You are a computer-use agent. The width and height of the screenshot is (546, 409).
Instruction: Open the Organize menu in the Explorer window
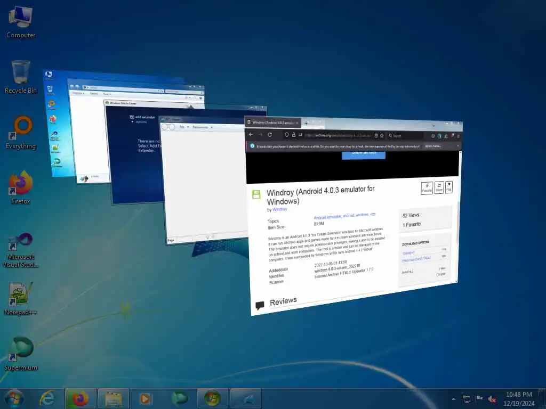pyautogui.click(x=78, y=93)
